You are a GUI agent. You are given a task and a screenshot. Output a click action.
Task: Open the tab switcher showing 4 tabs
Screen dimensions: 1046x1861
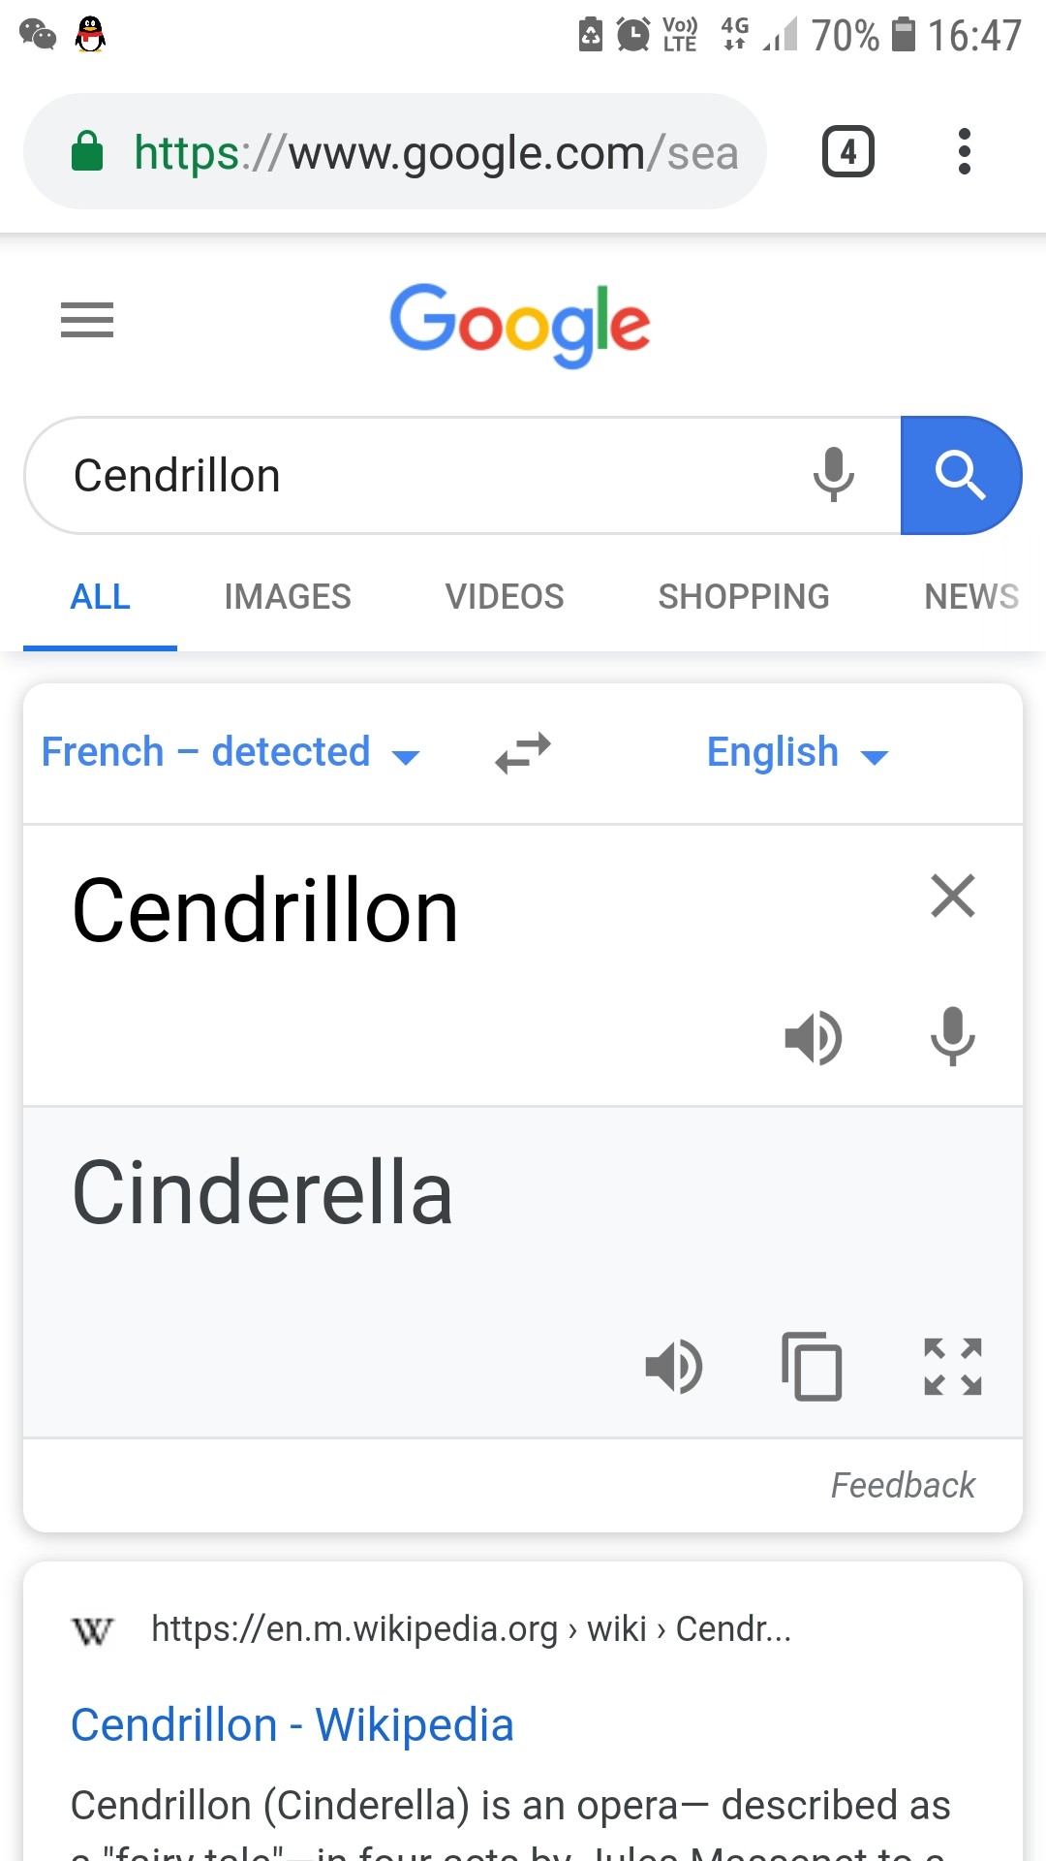point(848,151)
